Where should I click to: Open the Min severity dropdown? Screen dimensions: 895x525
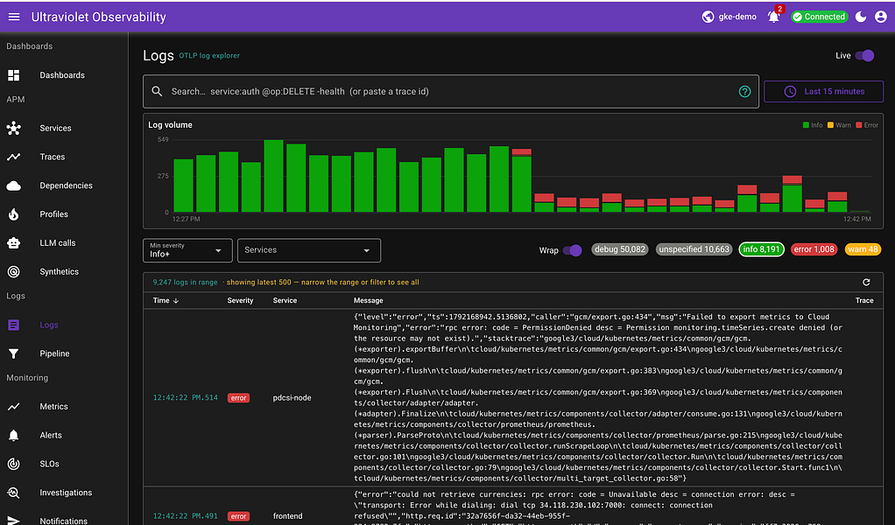click(187, 250)
